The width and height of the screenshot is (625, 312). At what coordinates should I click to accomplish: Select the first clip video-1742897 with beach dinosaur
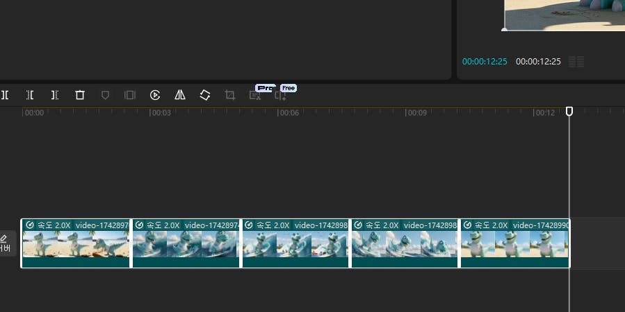coord(75,243)
